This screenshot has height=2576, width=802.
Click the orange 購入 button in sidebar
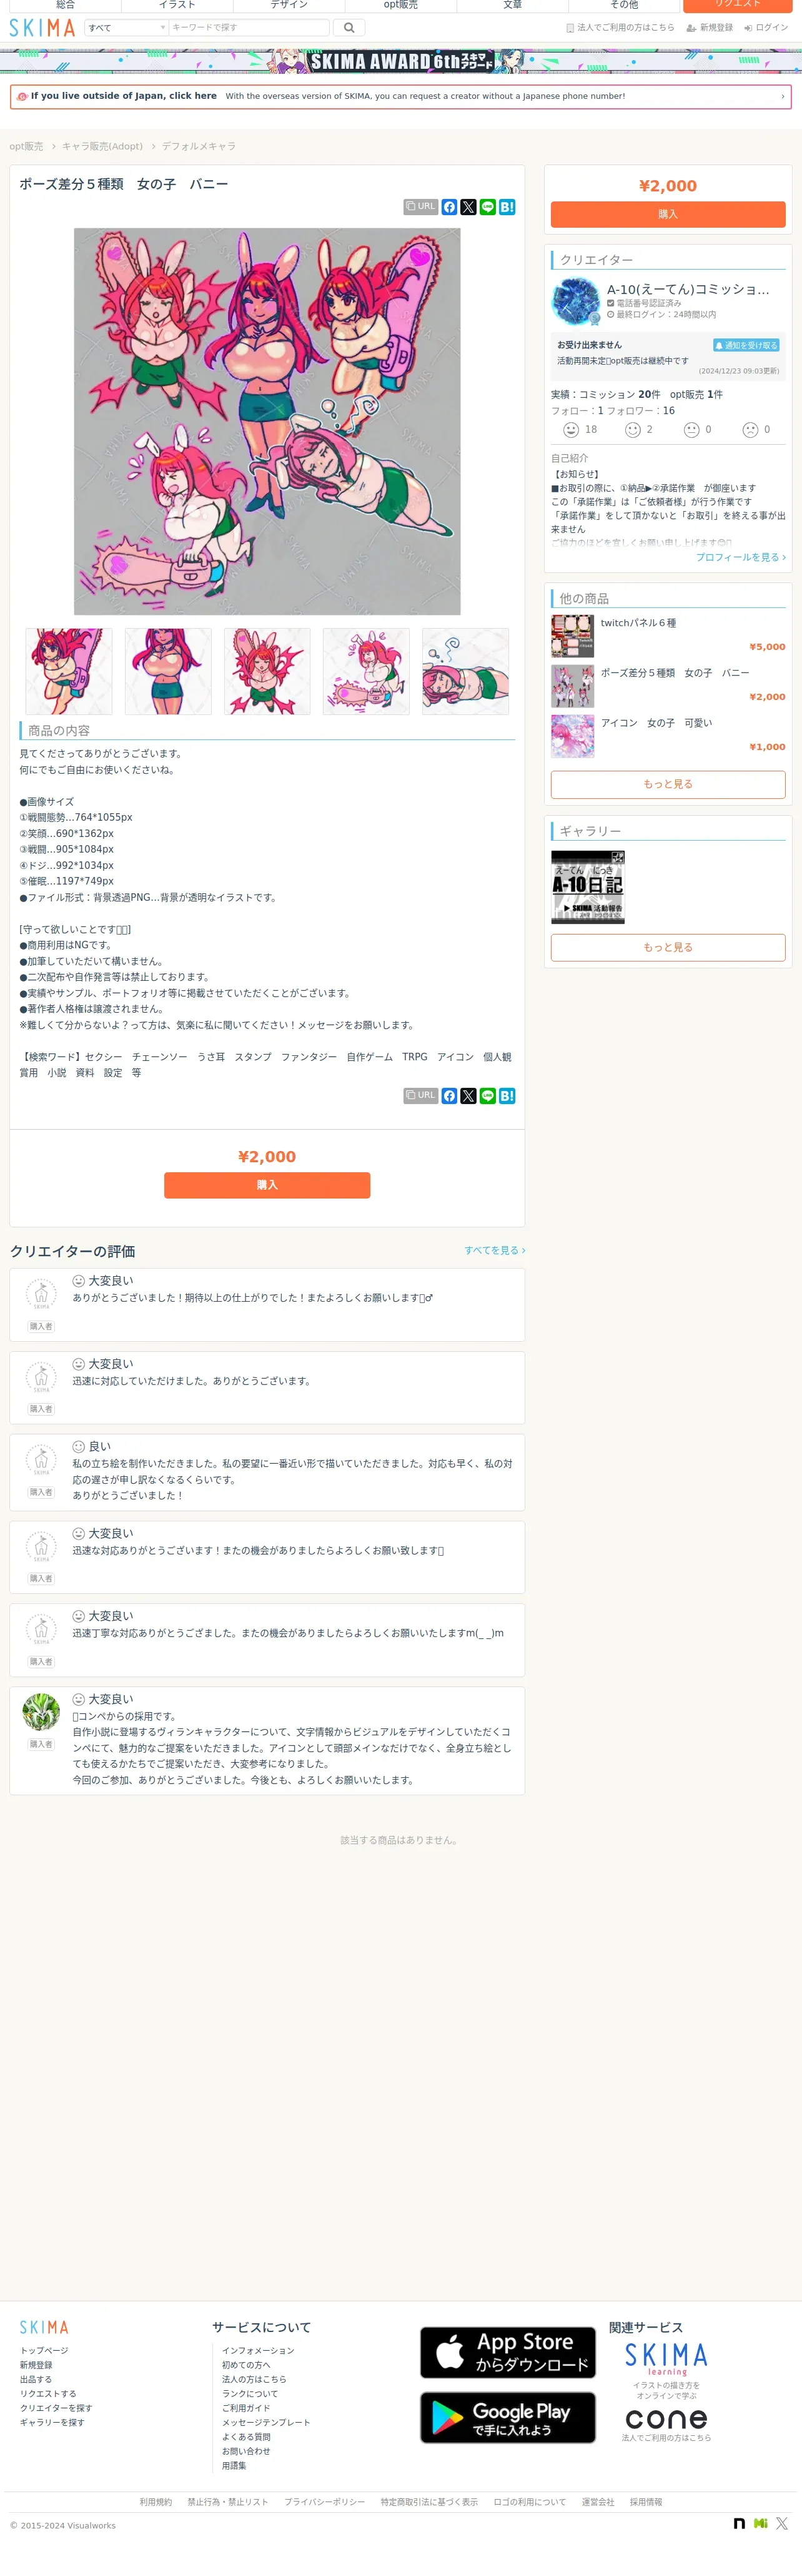point(668,214)
